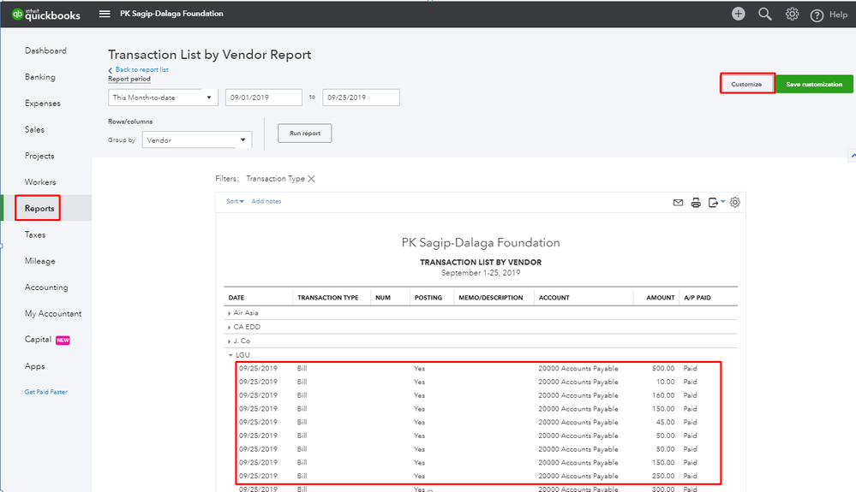Click the Help question mark icon
The width and height of the screenshot is (856, 492).
click(817, 15)
